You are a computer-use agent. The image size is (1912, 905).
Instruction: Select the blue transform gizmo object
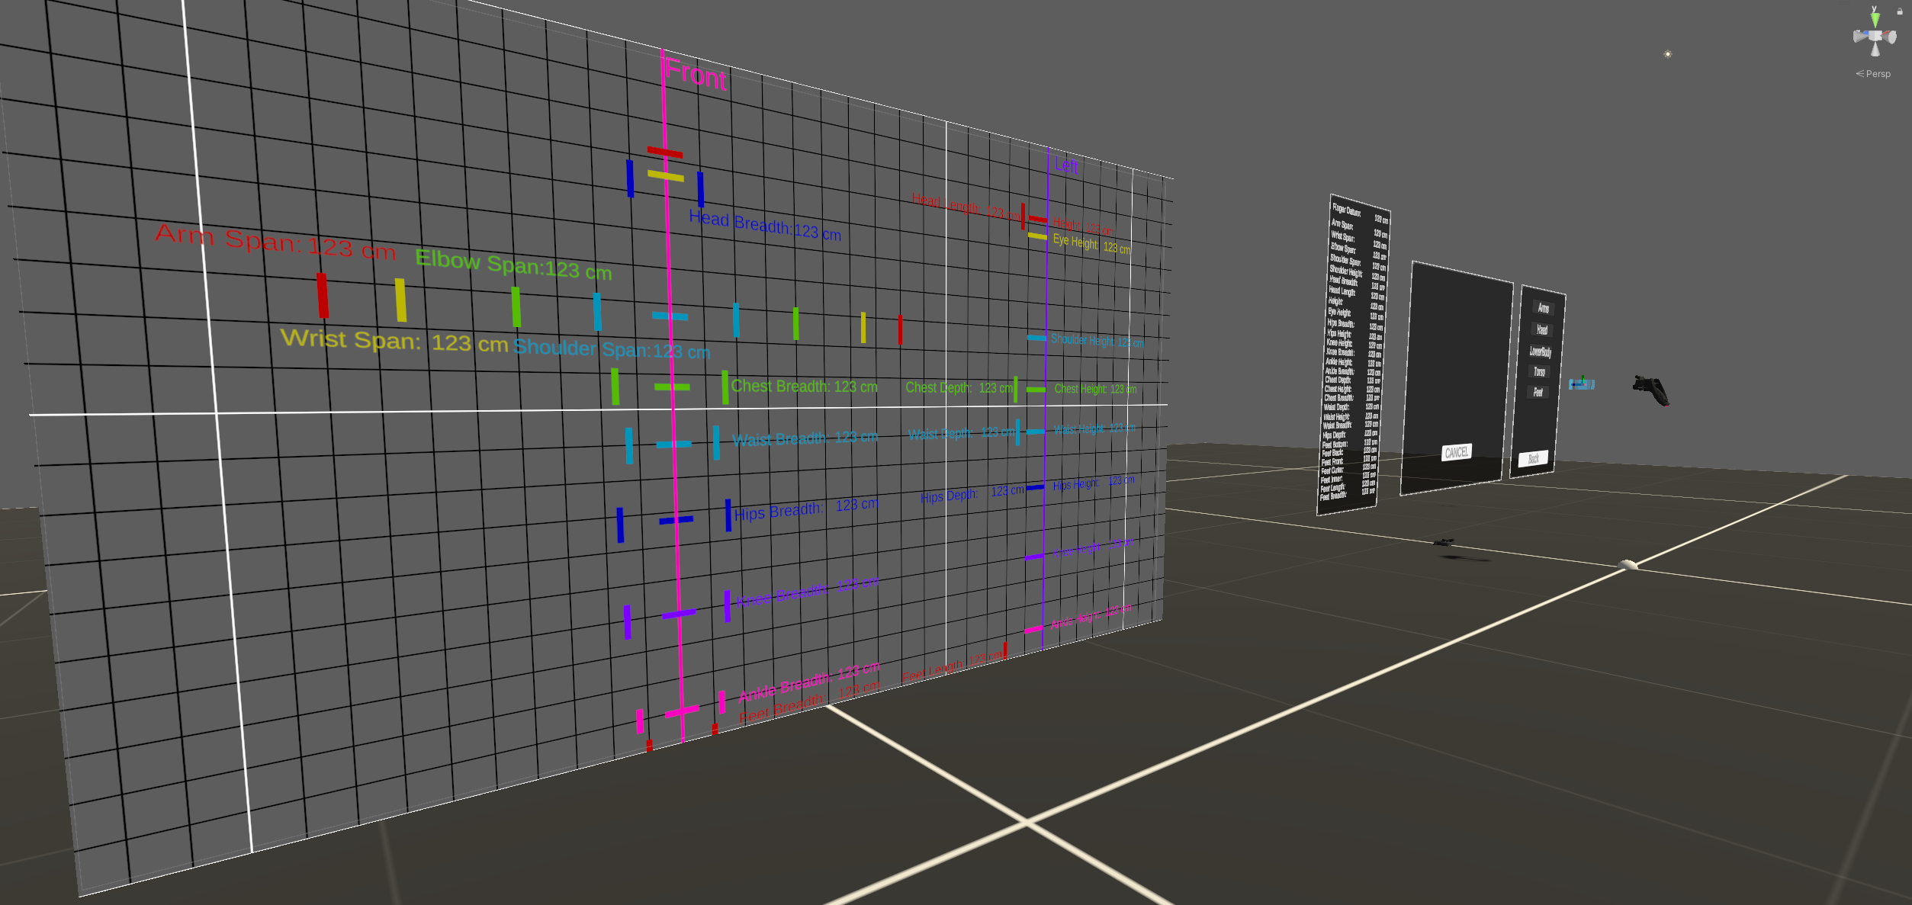1581,384
